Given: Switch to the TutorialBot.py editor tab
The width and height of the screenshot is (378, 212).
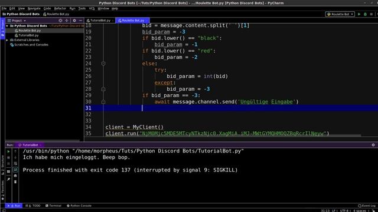Looking at the screenshot, I should pos(99,21).
